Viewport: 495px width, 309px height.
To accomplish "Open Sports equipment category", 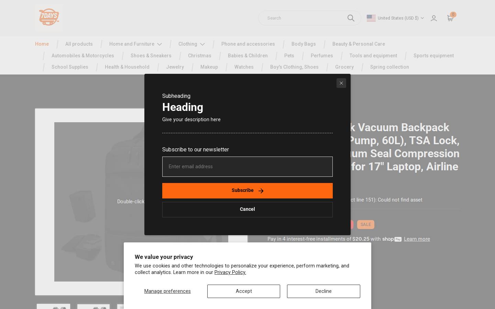I will 433,56.
